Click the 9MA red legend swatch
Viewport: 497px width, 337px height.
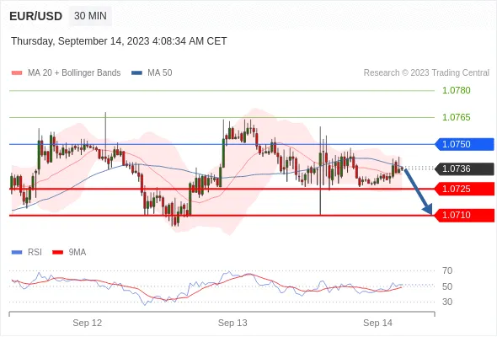[x=57, y=253]
